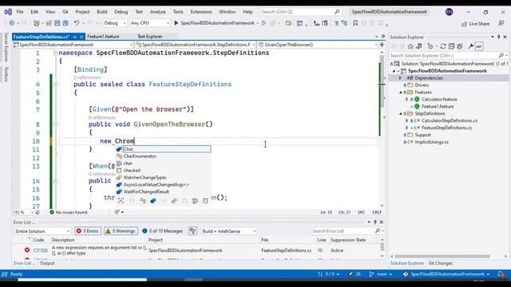Open the Extensions menu
Viewport: 511px width, 287px height.
coord(200,12)
